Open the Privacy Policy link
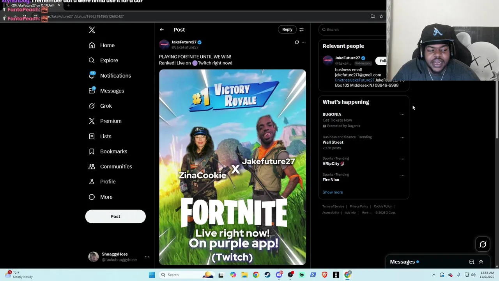 (x=359, y=206)
